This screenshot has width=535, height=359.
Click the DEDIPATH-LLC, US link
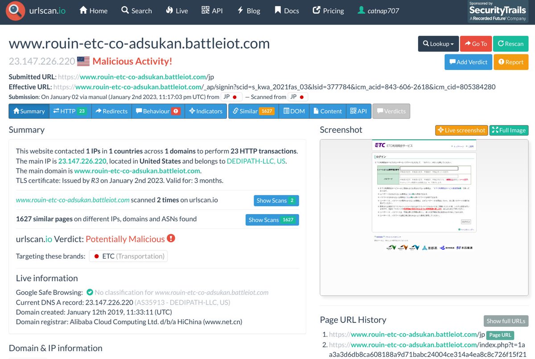[256, 161]
